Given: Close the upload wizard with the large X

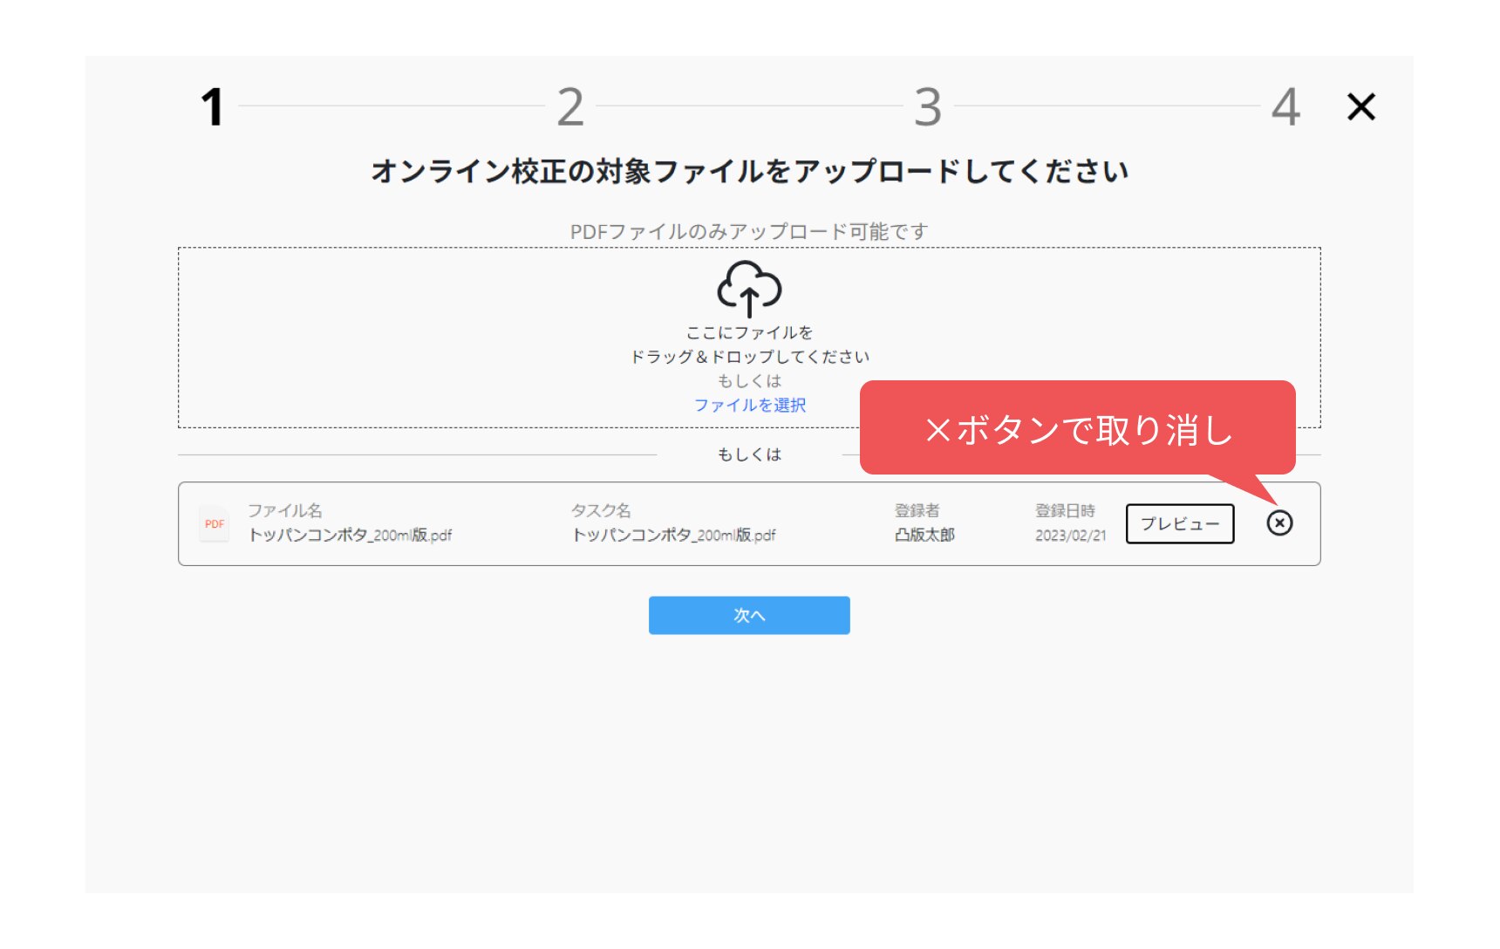Looking at the screenshot, I should coord(1360,107).
